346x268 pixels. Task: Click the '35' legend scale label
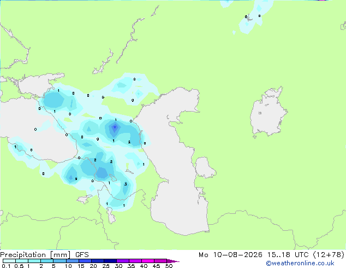click(x=131, y=266)
